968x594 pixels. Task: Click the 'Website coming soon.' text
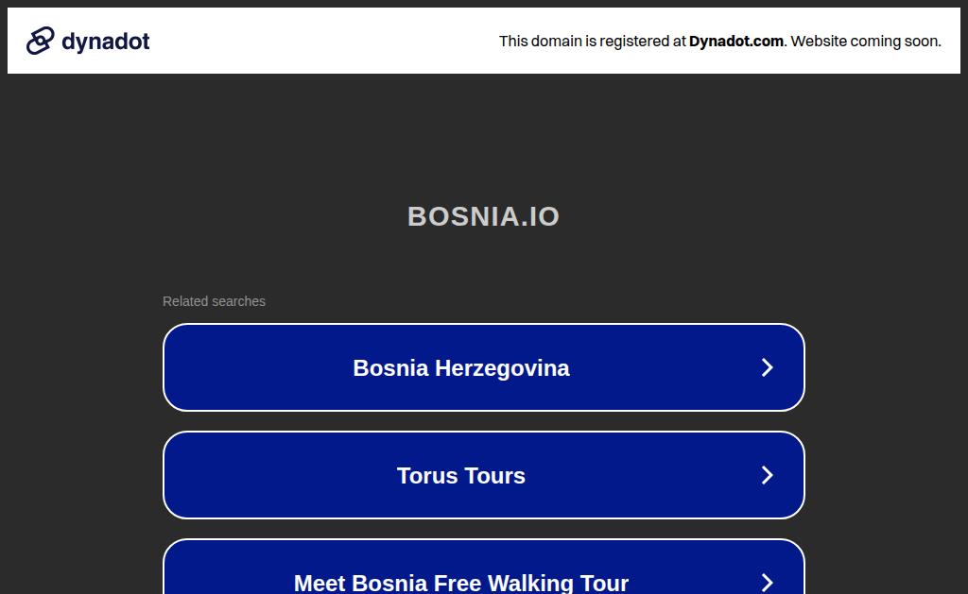click(866, 42)
